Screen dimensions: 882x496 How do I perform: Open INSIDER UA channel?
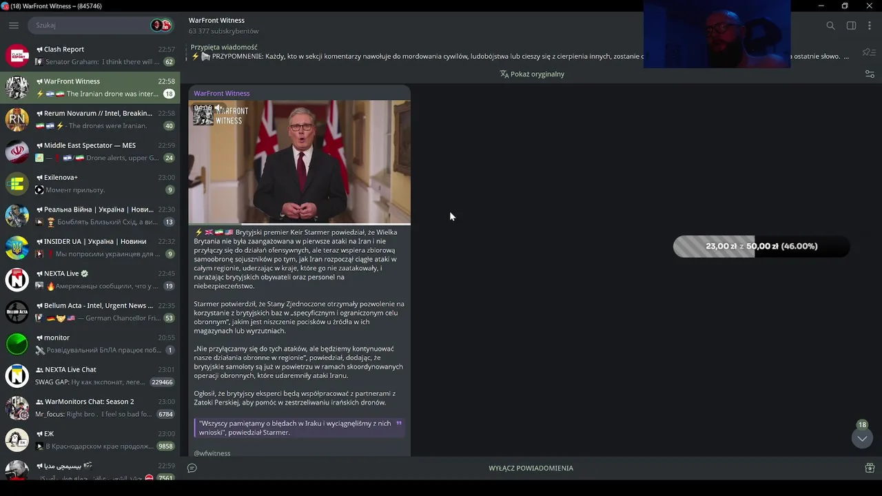pos(90,247)
